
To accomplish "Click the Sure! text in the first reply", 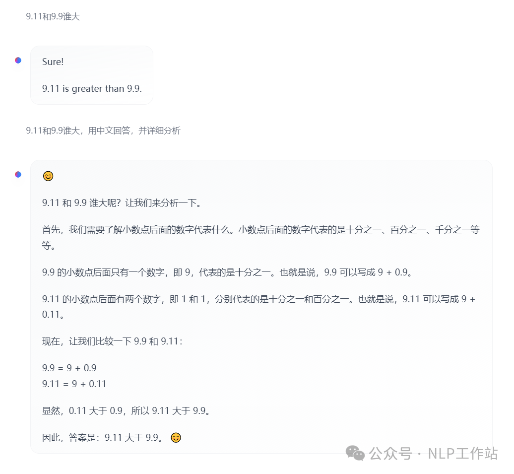I will [x=53, y=62].
